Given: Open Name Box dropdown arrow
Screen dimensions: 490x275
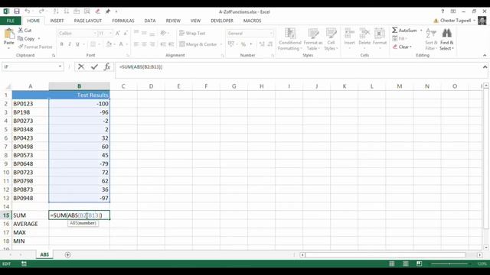Looking at the screenshot, I should pyautogui.click(x=60, y=66).
